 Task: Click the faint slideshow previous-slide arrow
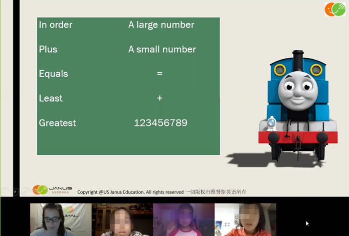point(5,191)
